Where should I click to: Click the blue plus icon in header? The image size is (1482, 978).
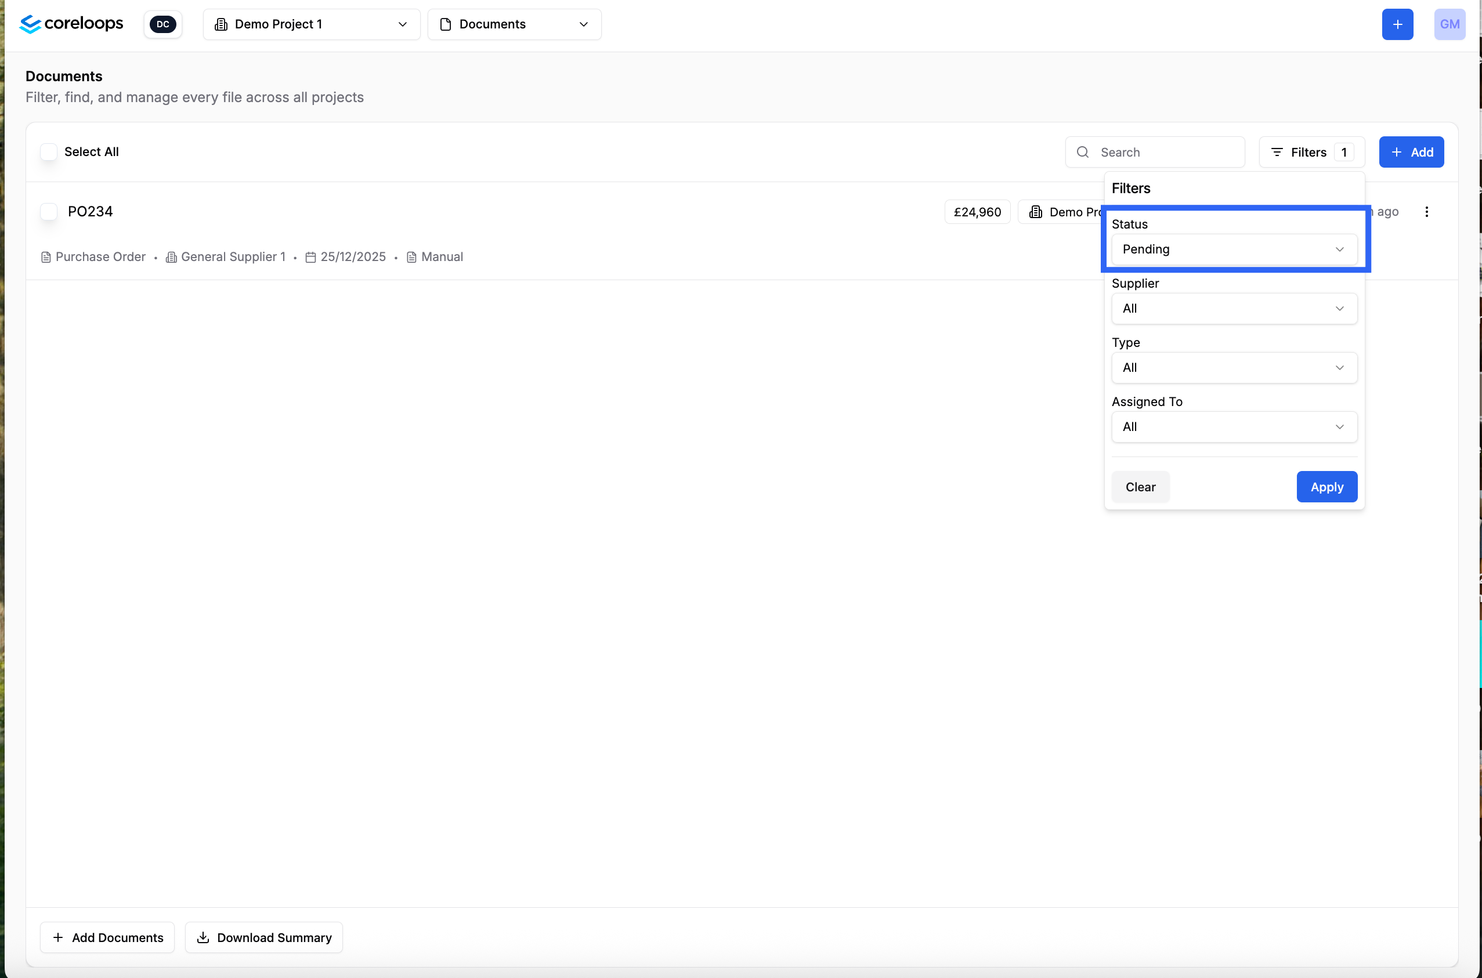coord(1397,24)
